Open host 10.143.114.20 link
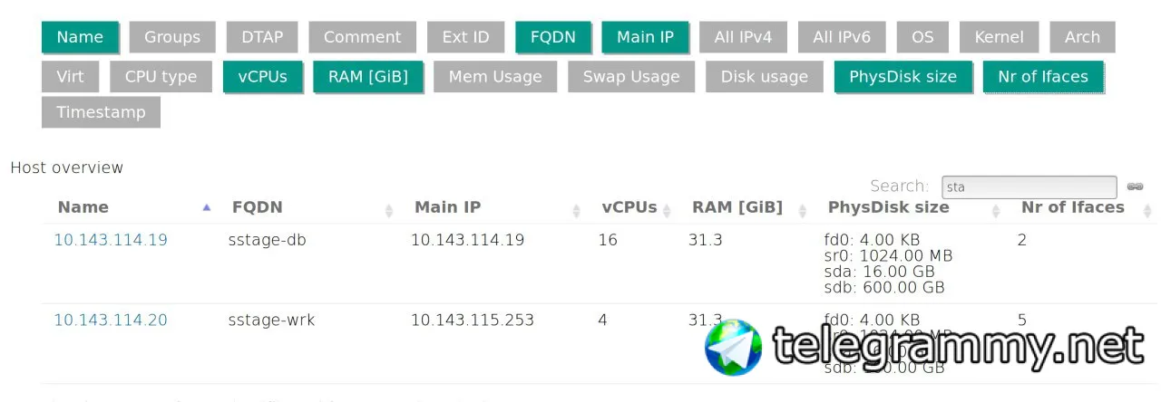The image size is (1161, 402). (111, 320)
